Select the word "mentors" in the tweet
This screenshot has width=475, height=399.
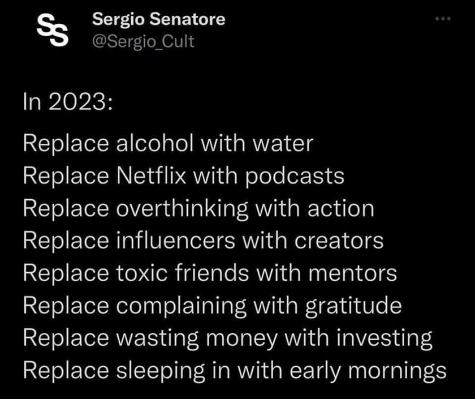(x=353, y=274)
